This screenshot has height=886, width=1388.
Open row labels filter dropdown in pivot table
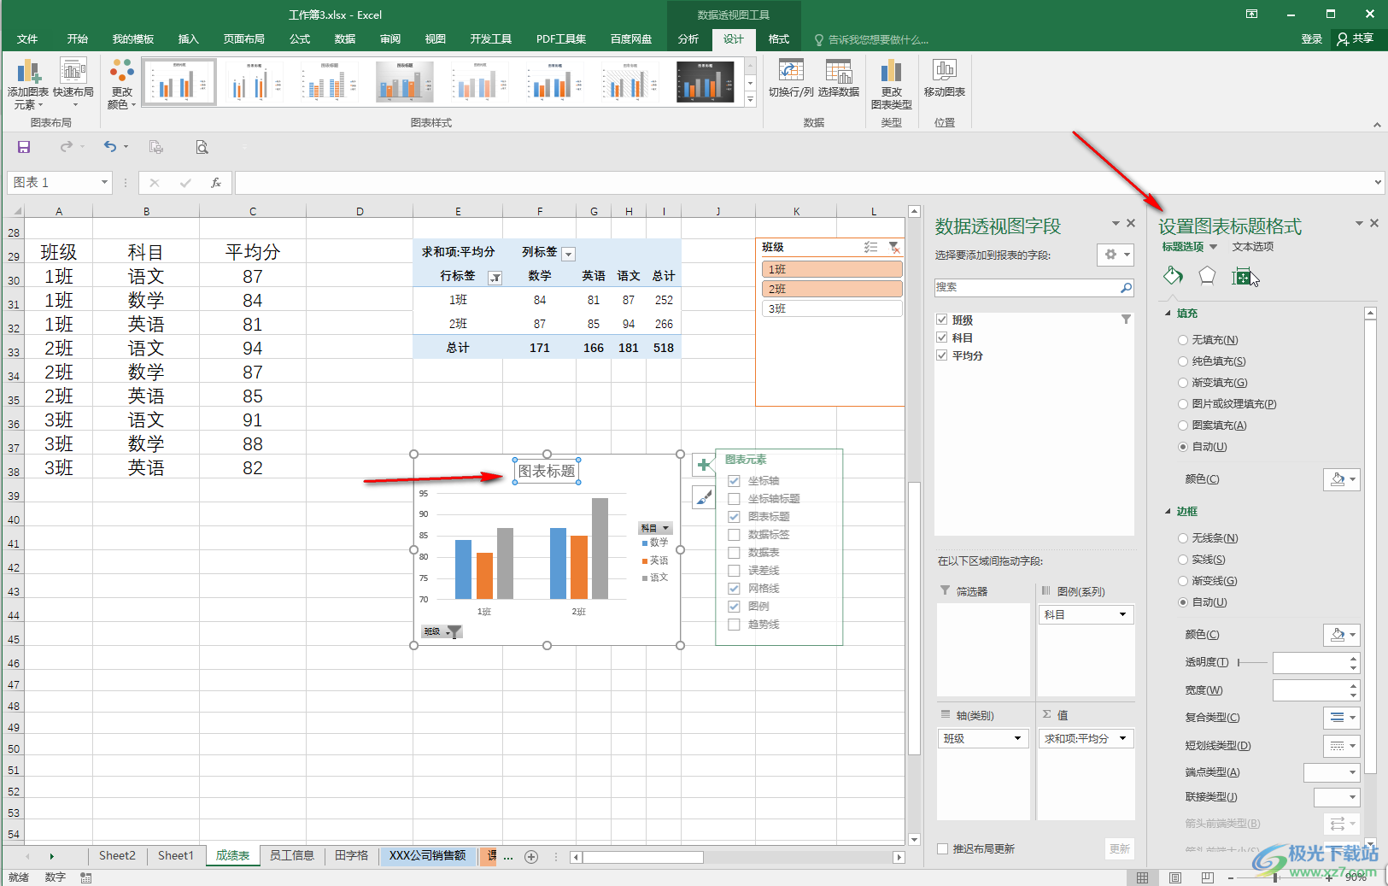pyautogui.click(x=495, y=278)
